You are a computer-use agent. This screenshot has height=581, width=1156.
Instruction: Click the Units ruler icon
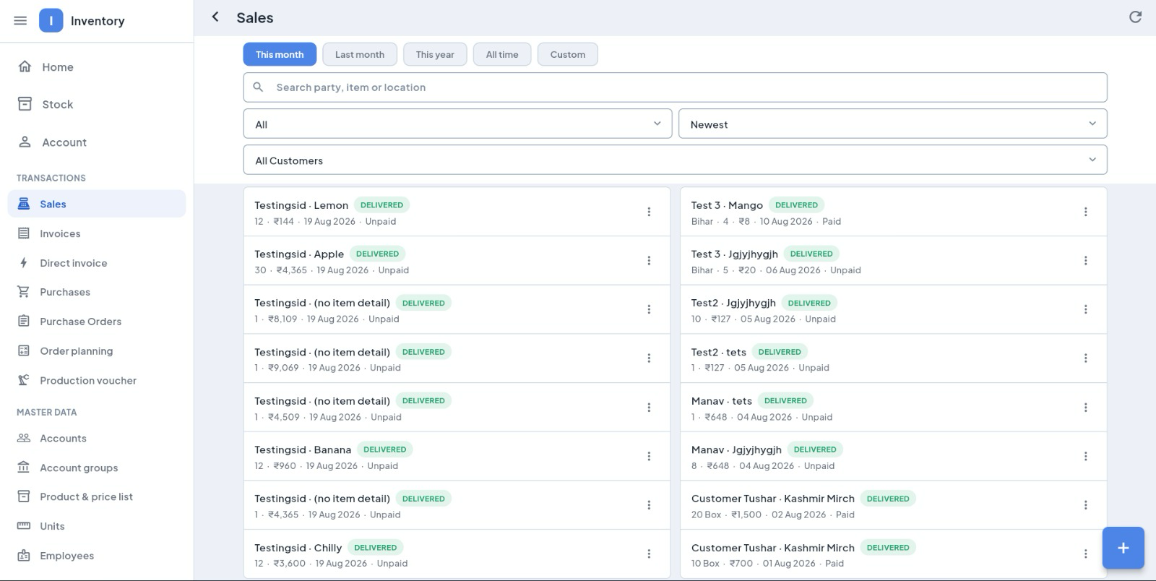24,526
